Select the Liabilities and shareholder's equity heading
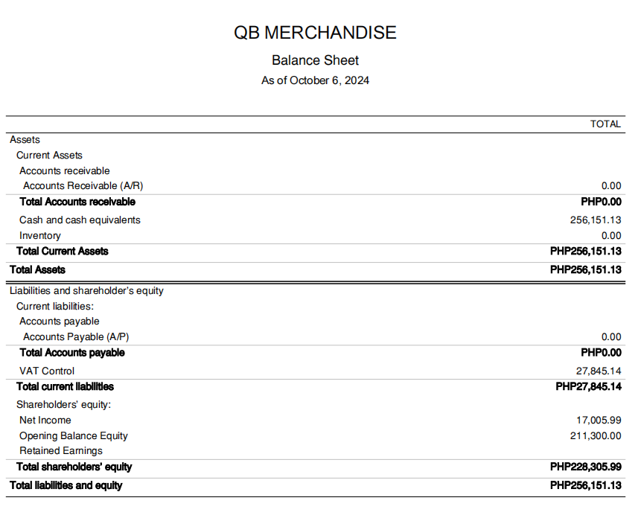The width and height of the screenshot is (644, 521). (86, 291)
